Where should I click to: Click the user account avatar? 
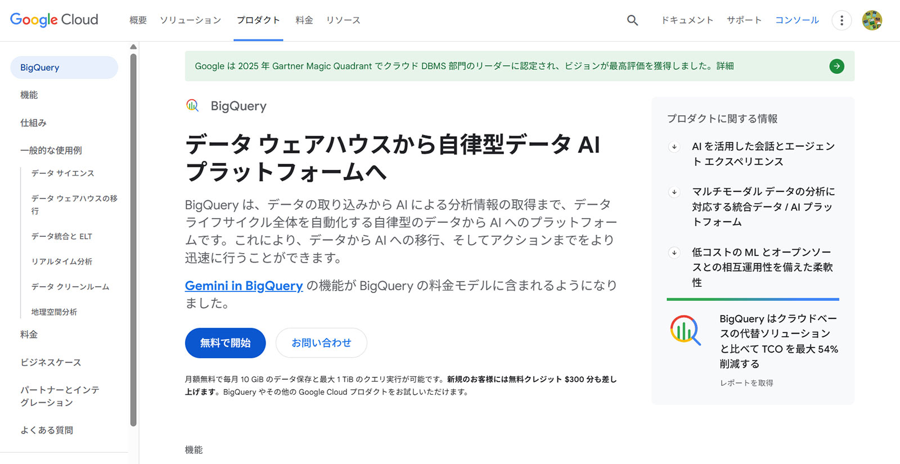(872, 20)
